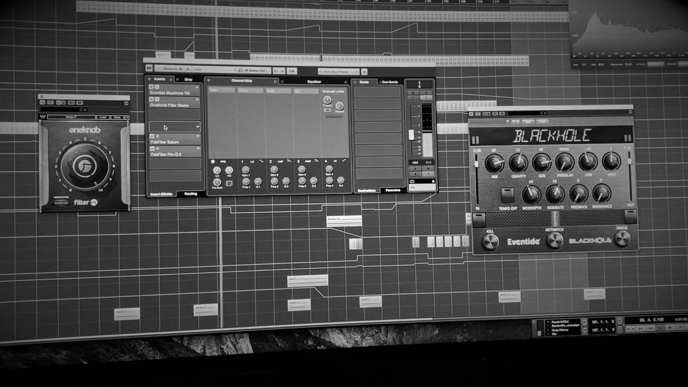Toggle the Pre section enable circle

[212, 162]
